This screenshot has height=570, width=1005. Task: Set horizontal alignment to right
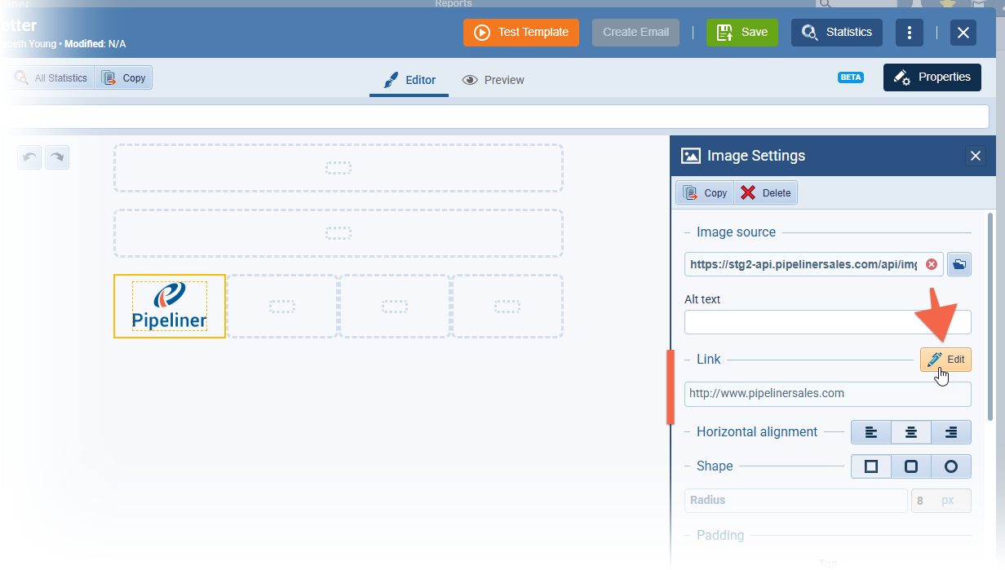951,432
